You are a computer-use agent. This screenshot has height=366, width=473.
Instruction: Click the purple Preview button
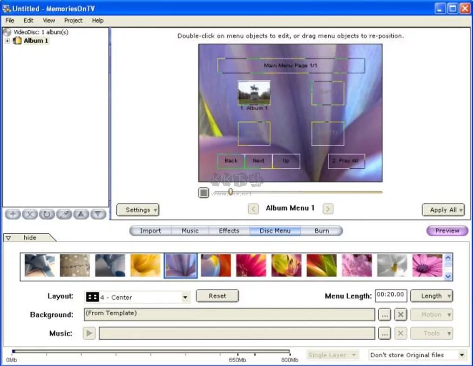[447, 231]
